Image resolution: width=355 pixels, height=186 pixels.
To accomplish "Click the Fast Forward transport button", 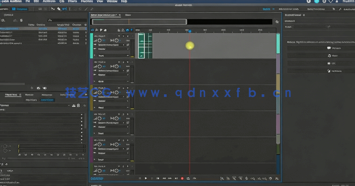I will (170, 178).
